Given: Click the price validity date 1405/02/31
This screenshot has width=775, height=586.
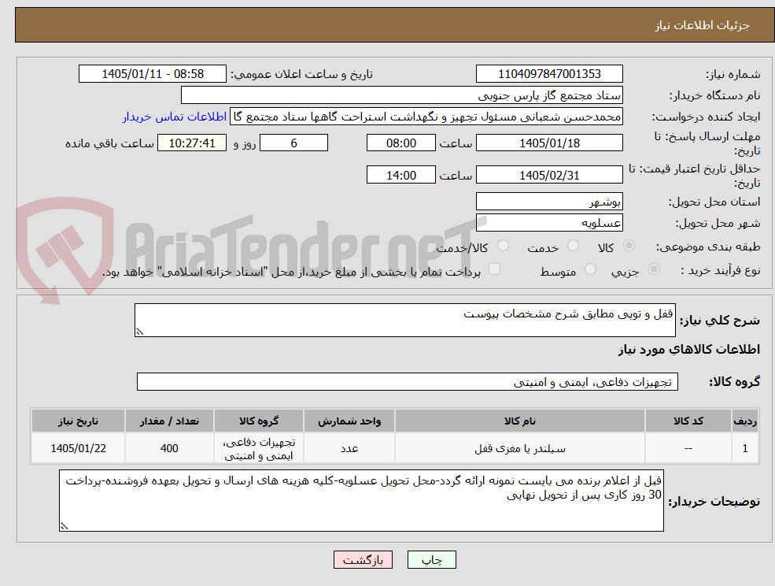Looking at the screenshot, I should point(549,175).
